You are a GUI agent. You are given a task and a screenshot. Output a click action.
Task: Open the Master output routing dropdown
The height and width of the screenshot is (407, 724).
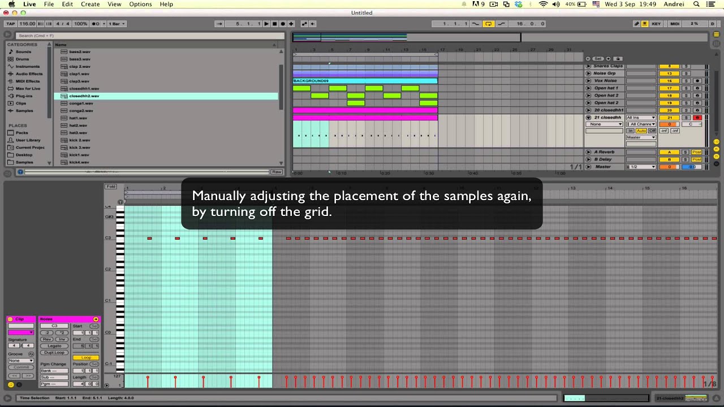[x=641, y=137]
